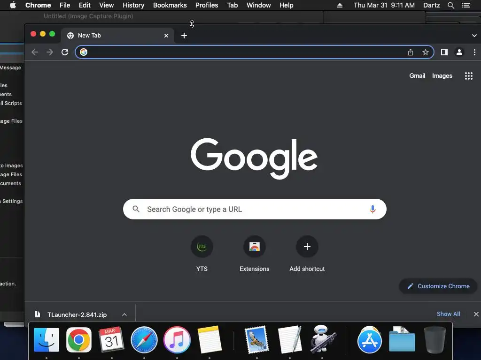Open Notification Center list icon
Viewport: 481px width, 360px height.
click(466, 5)
